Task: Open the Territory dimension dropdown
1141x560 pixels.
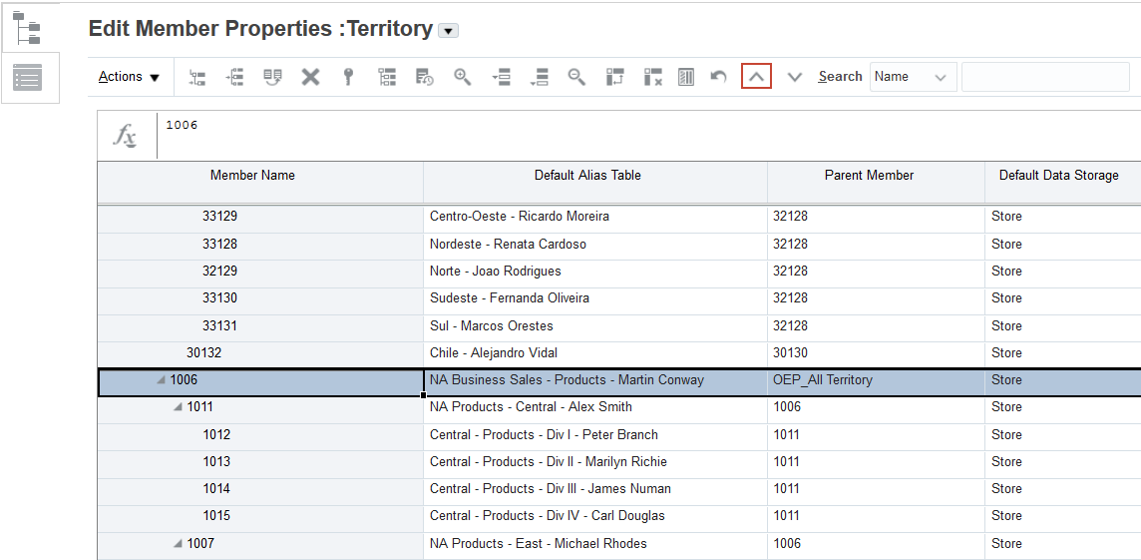Action: [x=449, y=31]
